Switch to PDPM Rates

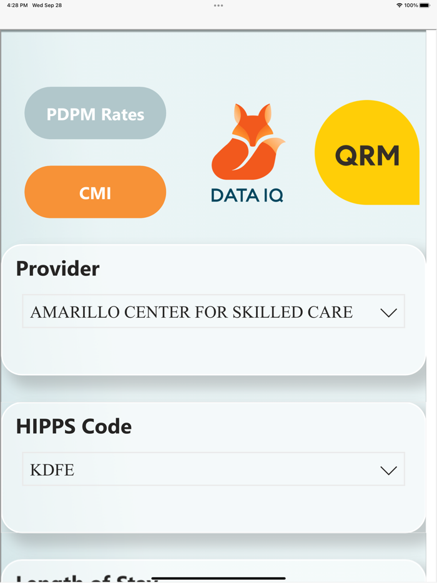click(95, 113)
